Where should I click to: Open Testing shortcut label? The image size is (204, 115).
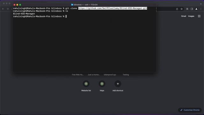pos(126,75)
